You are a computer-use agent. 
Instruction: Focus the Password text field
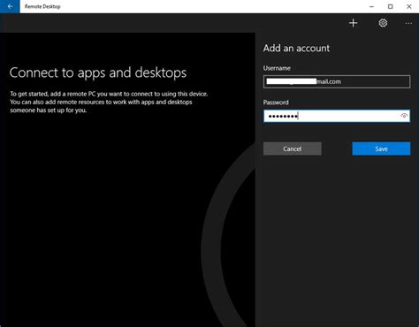tap(337, 116)
